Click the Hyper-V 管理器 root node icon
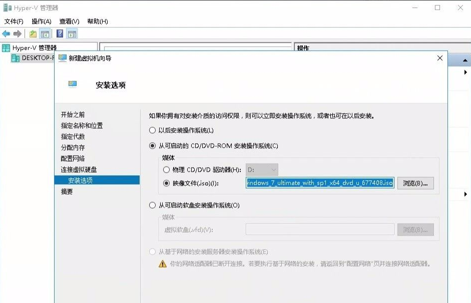The image size is (471, 303). point(5,48)
